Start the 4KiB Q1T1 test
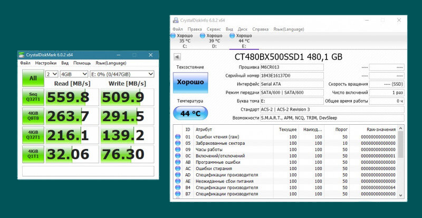Screen dimensions: 422x218 [x=33, y=154]
